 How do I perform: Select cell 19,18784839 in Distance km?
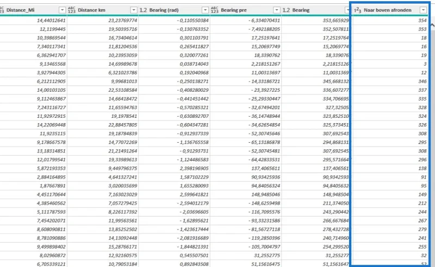123,133
